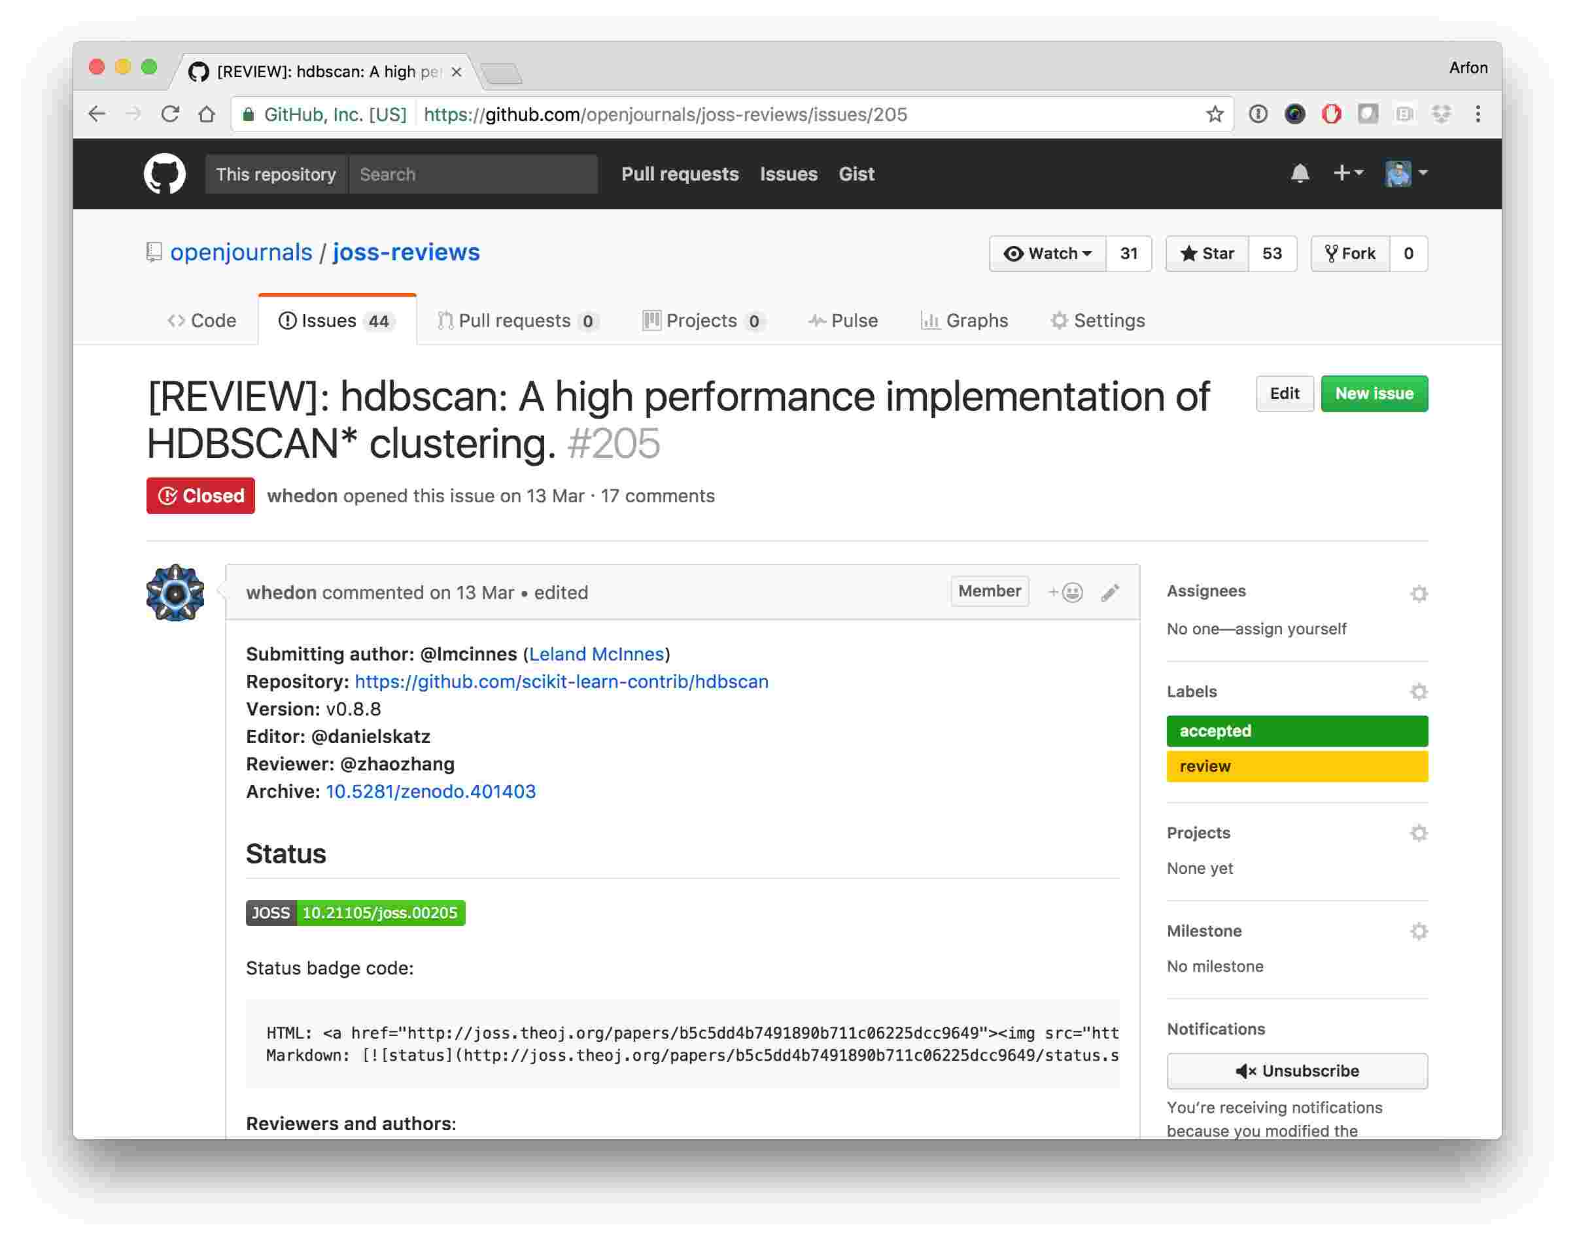Click the Edit issue title button
1575x1244 pixels.
coord(1285,393)
